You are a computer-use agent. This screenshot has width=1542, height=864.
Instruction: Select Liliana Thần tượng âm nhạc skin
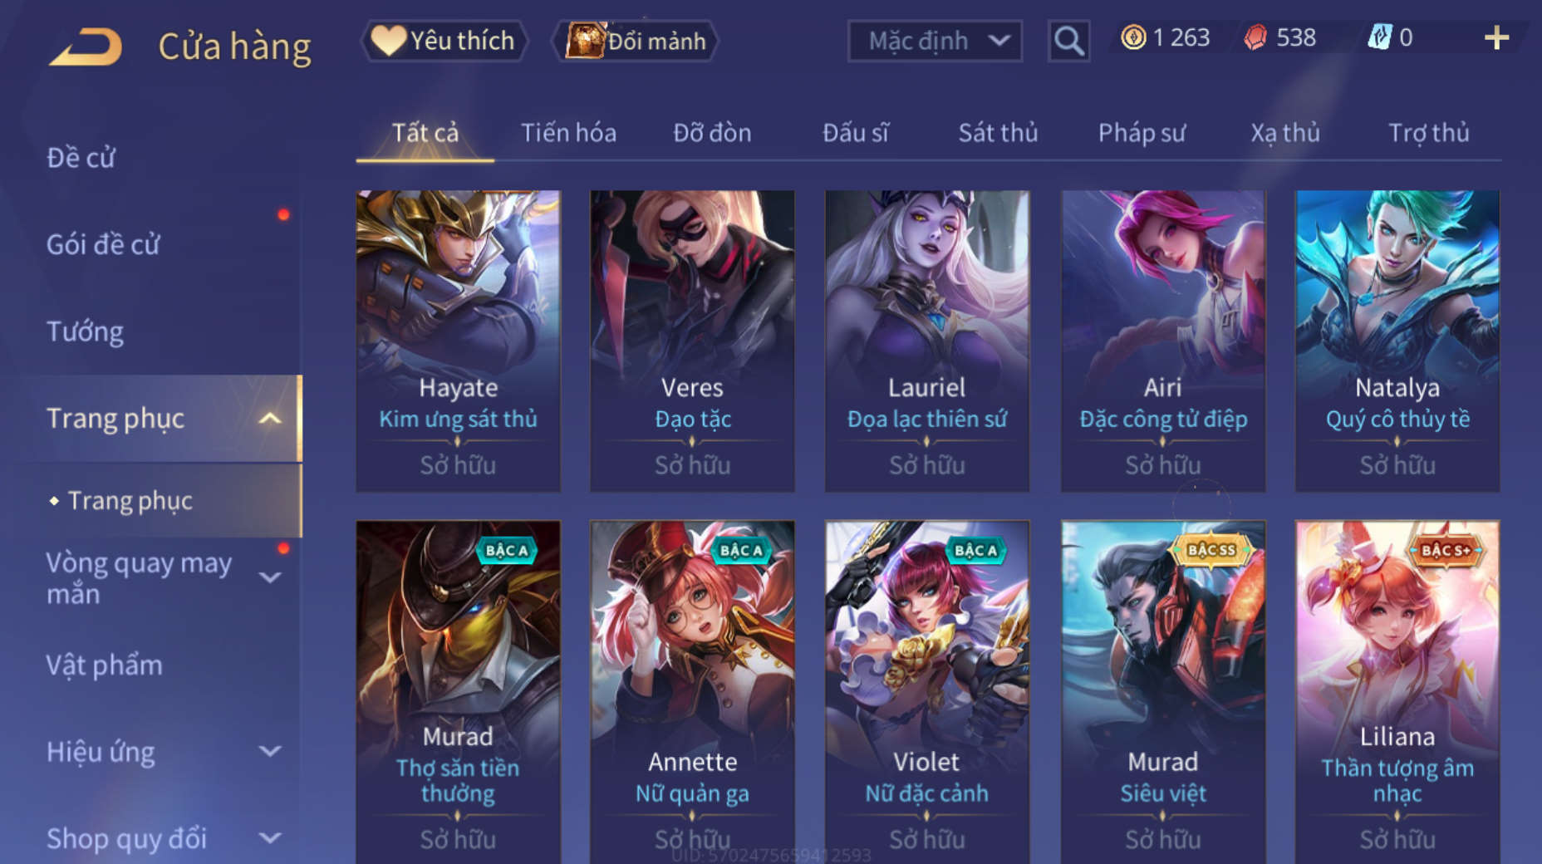(x=1397, y=691)
